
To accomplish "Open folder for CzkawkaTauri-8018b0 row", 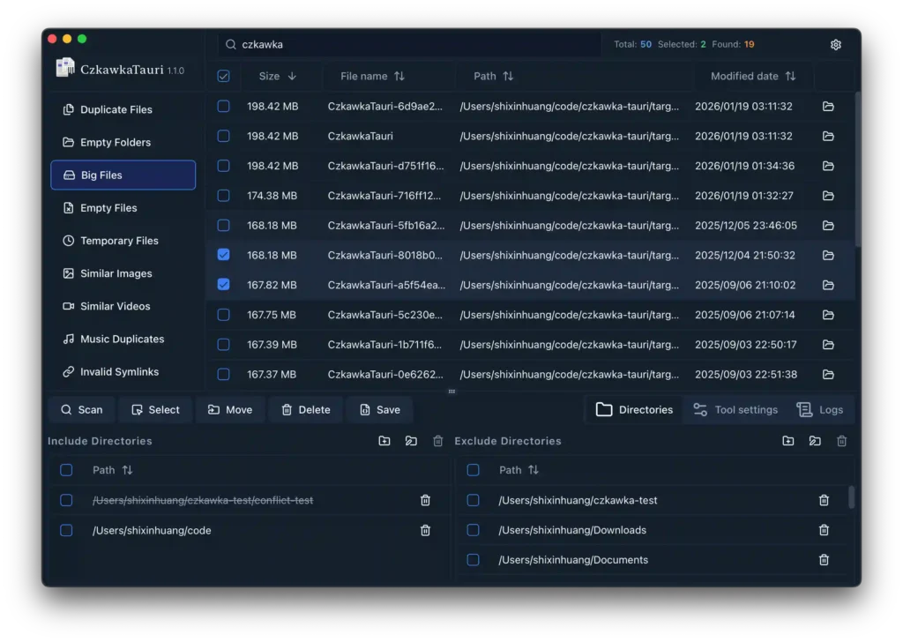I will click(x=828, y=255).
